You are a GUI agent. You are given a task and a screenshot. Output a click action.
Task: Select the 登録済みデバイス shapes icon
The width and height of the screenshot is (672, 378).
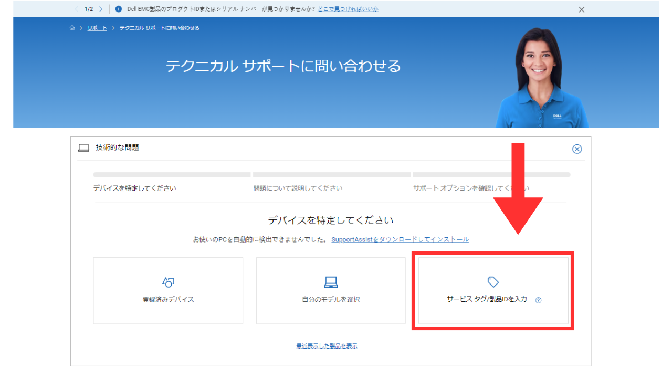click(168, 282)
